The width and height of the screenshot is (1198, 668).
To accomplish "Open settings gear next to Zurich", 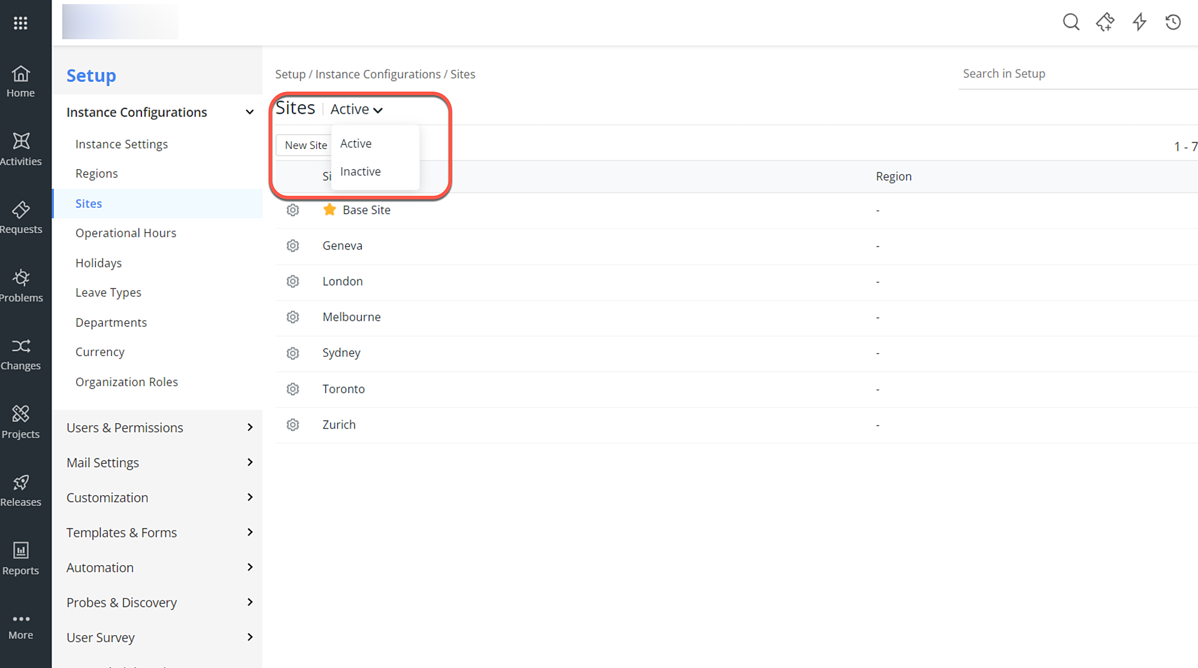I will pyautogui.click(x=292, y=424).
